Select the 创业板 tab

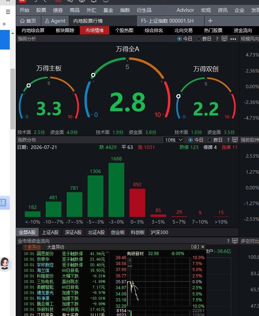(118, 232)
